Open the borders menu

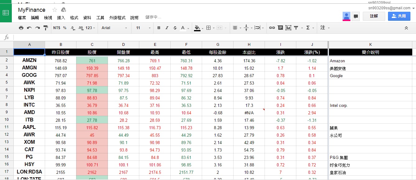210,28
